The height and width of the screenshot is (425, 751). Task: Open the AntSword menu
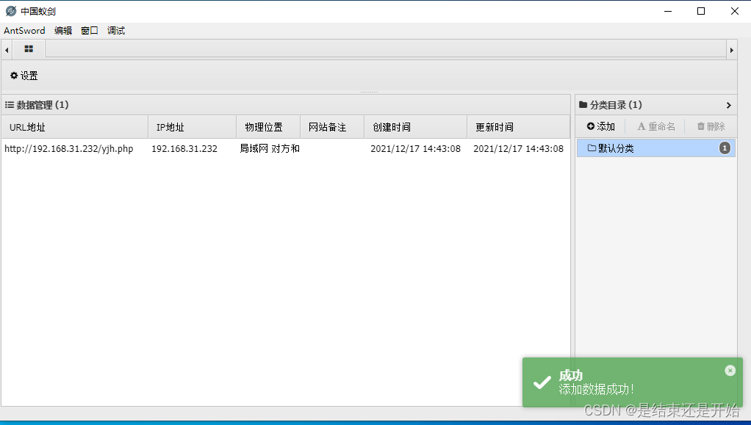[24, 31]
